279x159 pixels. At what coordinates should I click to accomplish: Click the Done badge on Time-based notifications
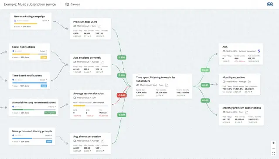(x=44, y=86)
